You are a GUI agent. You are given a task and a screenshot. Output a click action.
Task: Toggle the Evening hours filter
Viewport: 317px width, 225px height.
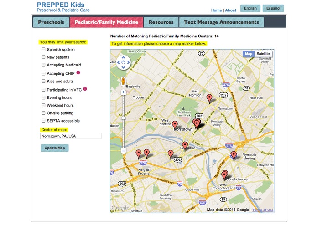[43, 97]
